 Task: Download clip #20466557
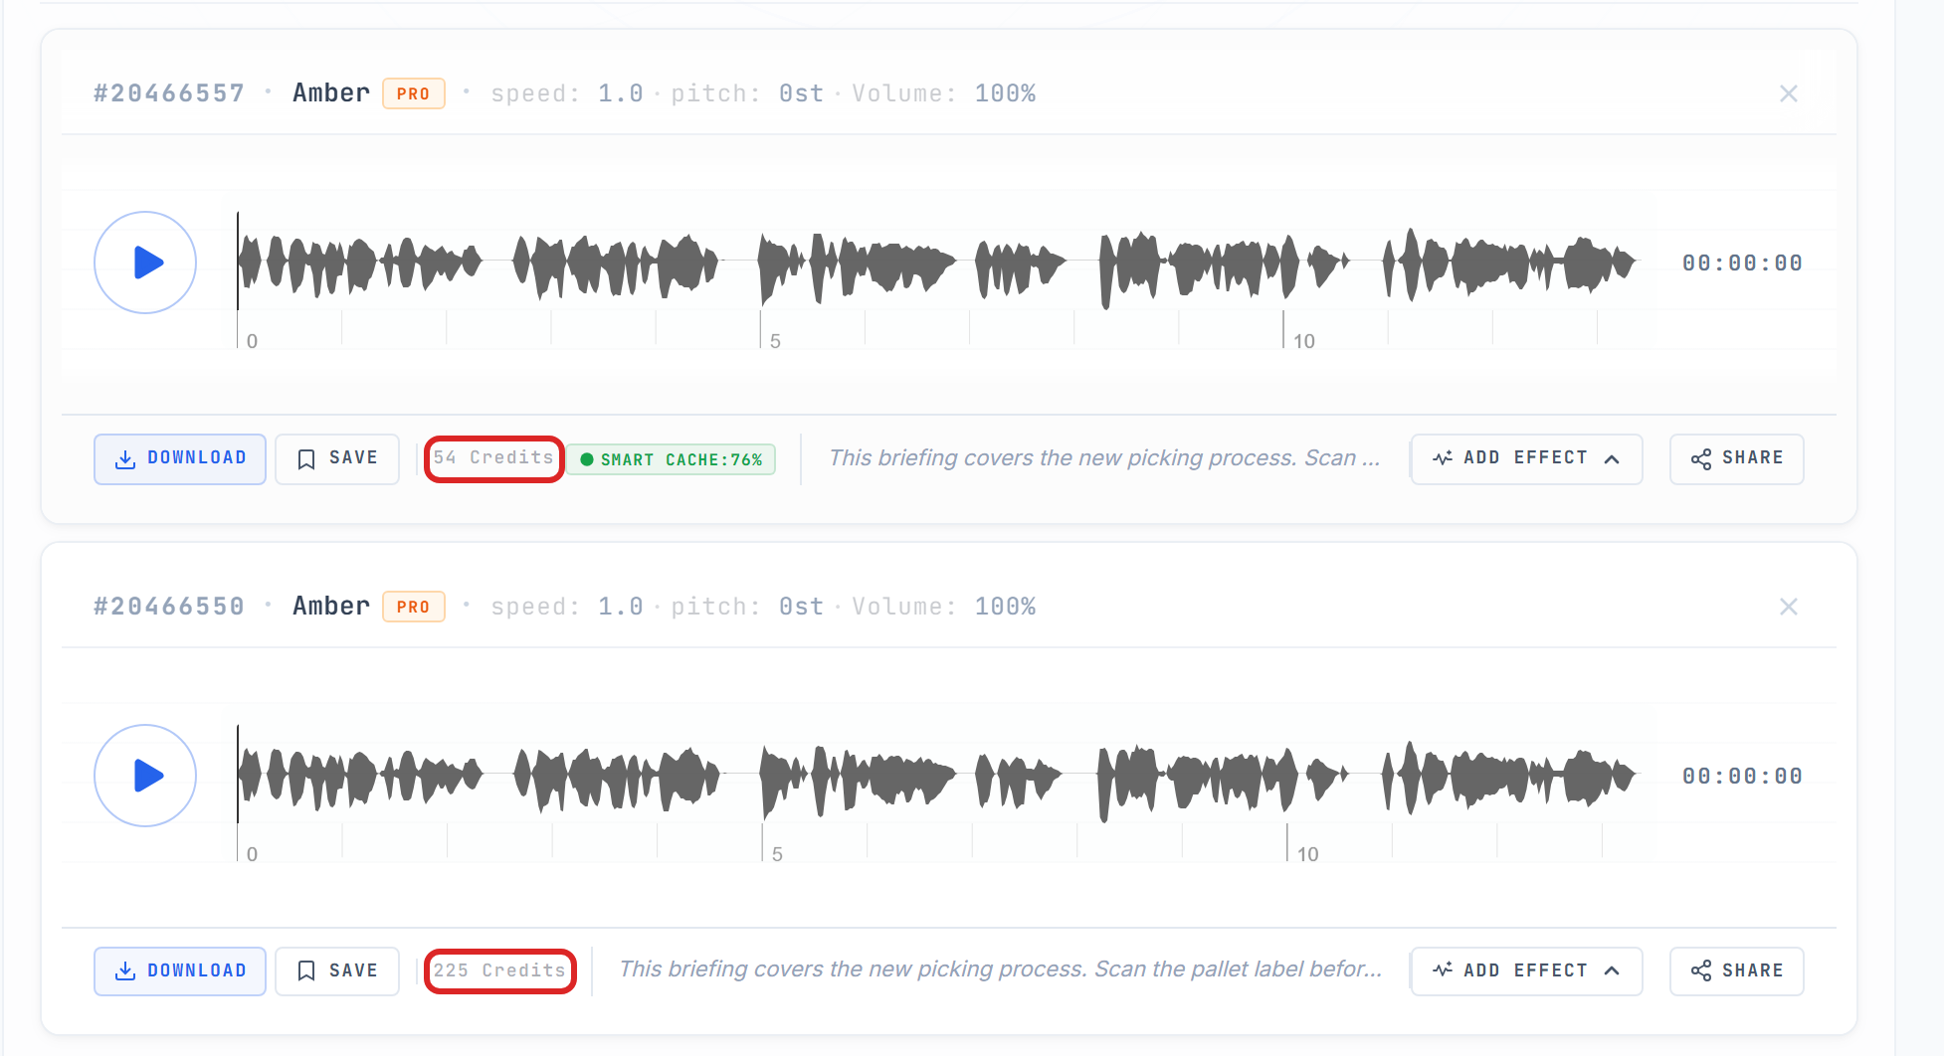(x=180, y=458)
